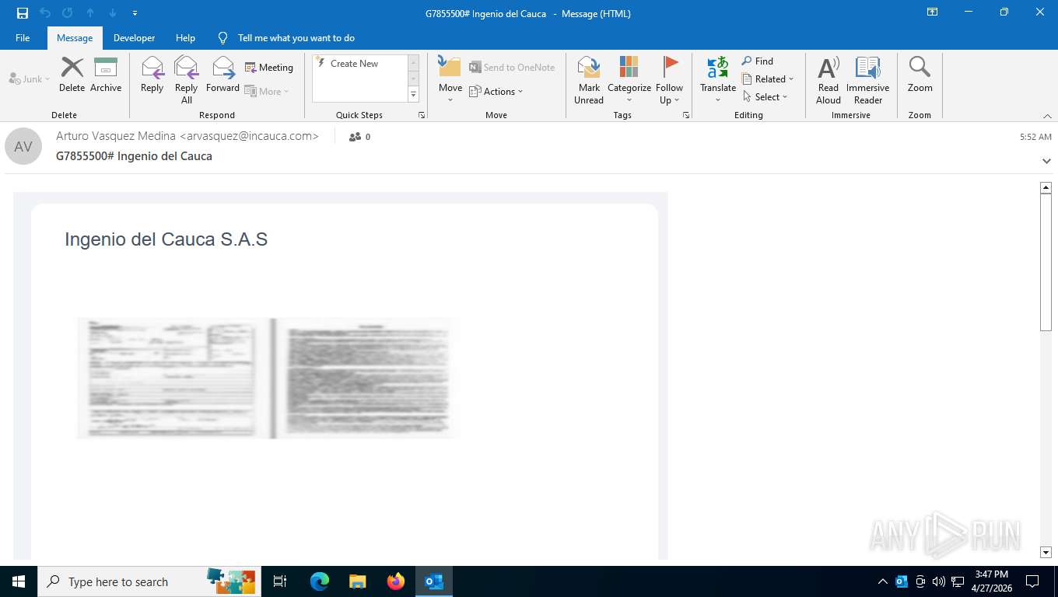
Task: Click Find in the Editing group
Action: 758,61
